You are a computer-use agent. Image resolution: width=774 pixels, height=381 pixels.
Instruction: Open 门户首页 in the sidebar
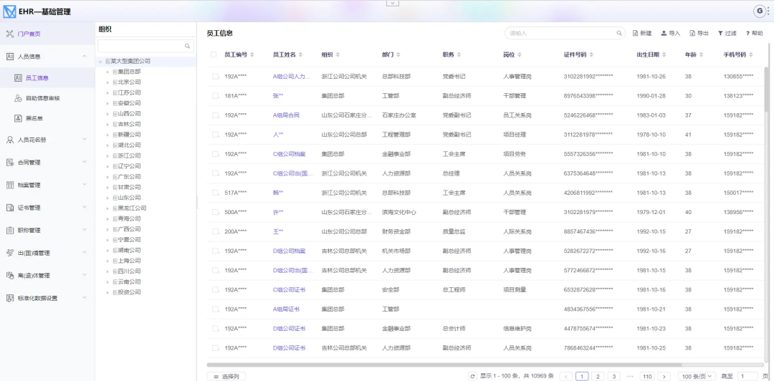point(29,34)
